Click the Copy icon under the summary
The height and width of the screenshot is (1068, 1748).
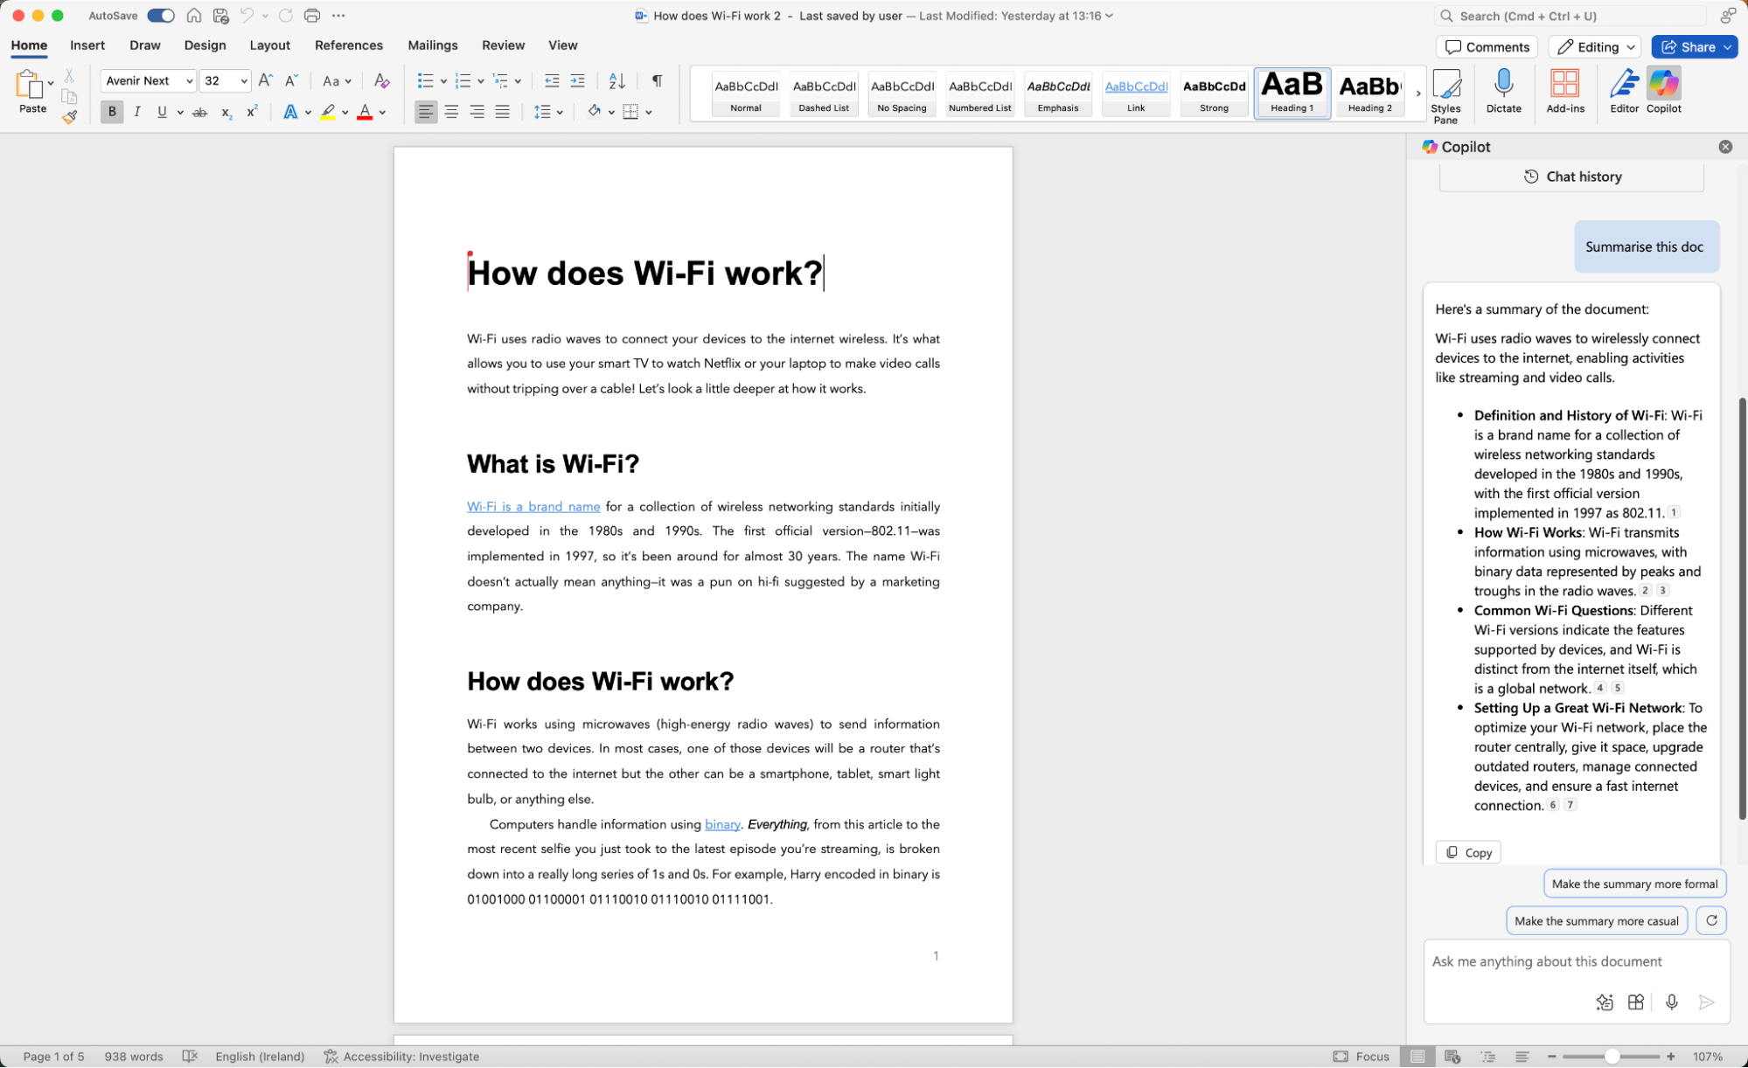(x=1467, y=852)
